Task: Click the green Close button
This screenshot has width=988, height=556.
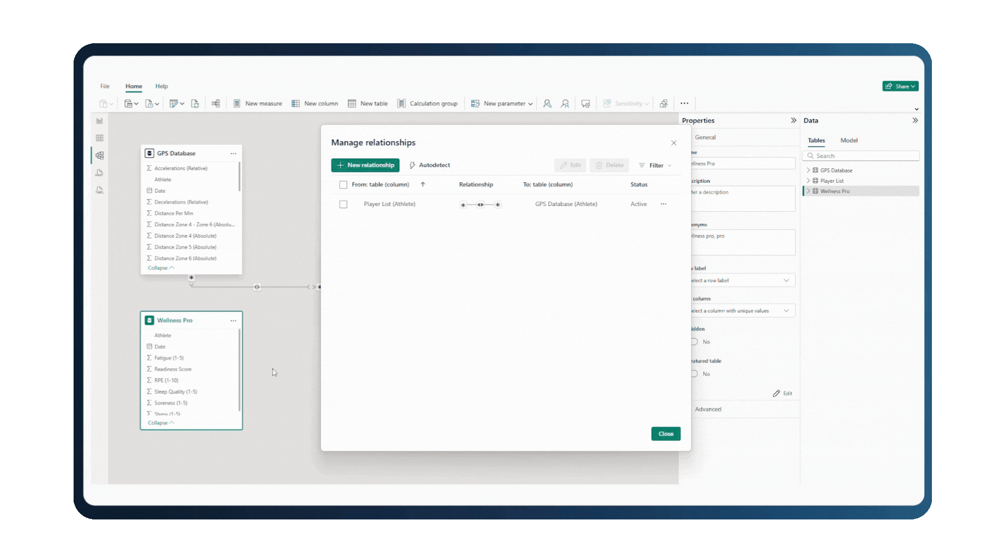Action: coord(665,434)
